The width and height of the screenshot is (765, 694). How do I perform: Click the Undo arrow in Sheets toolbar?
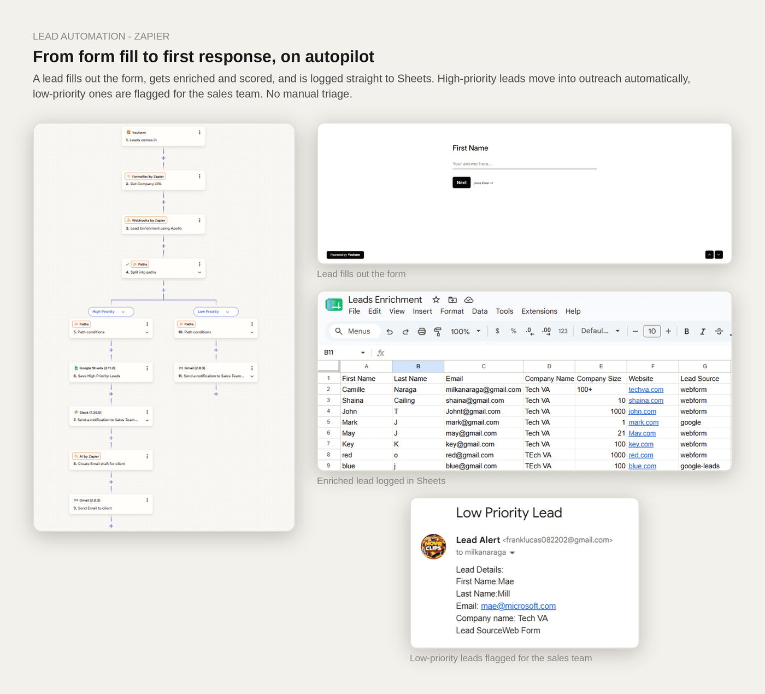[390, 331]
